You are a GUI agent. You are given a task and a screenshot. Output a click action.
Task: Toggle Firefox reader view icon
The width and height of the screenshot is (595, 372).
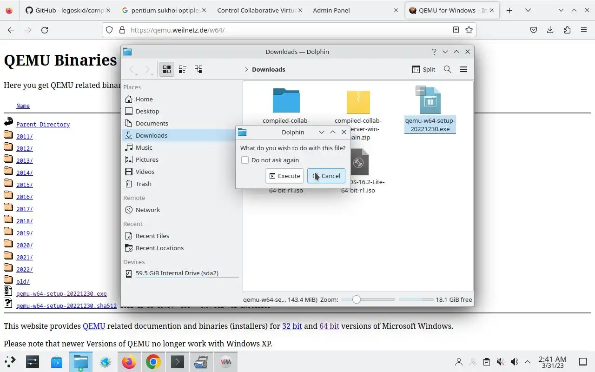(456, 30)
